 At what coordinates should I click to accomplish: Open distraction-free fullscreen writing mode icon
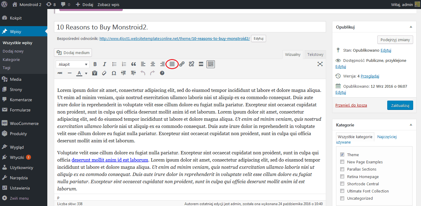pos(320,64)
